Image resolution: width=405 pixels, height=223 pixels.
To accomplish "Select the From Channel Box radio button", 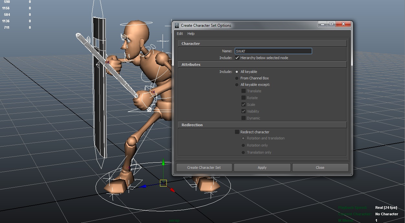I will coord(237,78).
